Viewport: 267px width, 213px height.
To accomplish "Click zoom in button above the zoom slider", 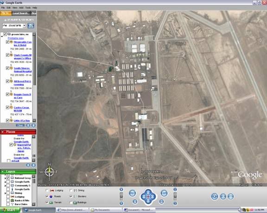I will click(x=121, y=189).
